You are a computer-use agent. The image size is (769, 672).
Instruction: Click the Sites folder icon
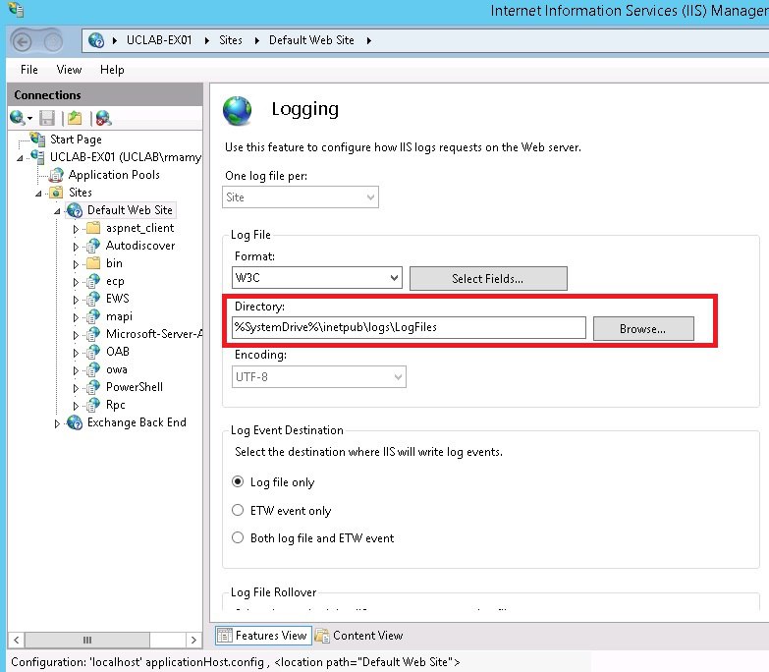[56, 193]
